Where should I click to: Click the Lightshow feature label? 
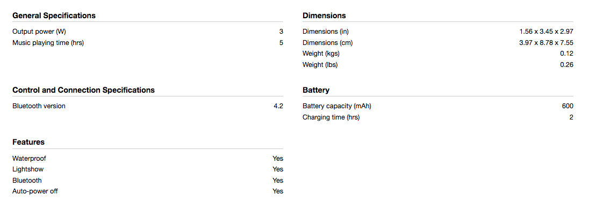pyautogui.click(x=28, y=169)
